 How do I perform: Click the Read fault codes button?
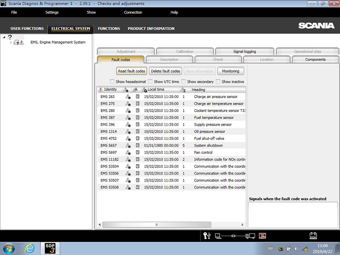point(132,71)
